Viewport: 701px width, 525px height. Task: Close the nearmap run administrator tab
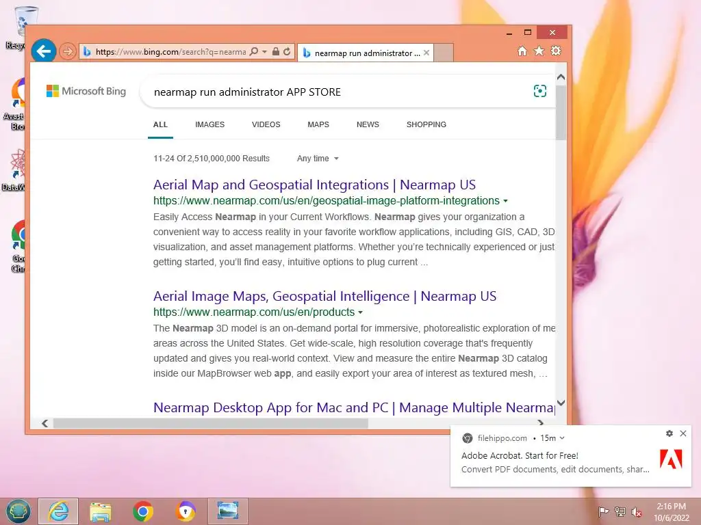point(426,53)
